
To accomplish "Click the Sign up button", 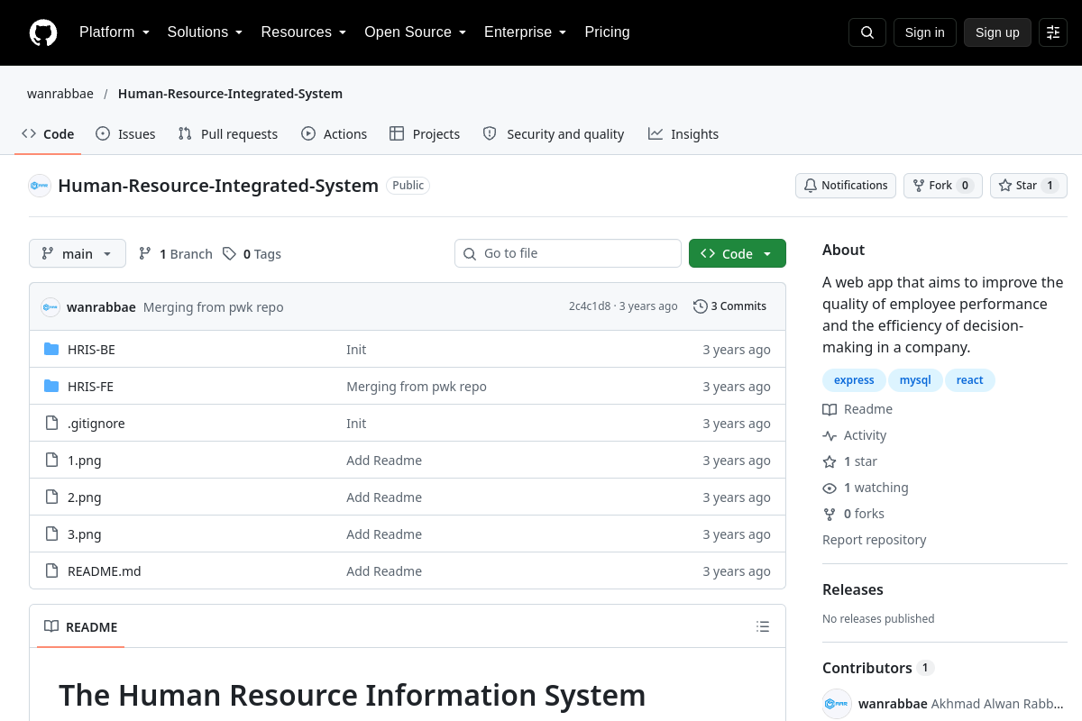I will click(997, 32).
